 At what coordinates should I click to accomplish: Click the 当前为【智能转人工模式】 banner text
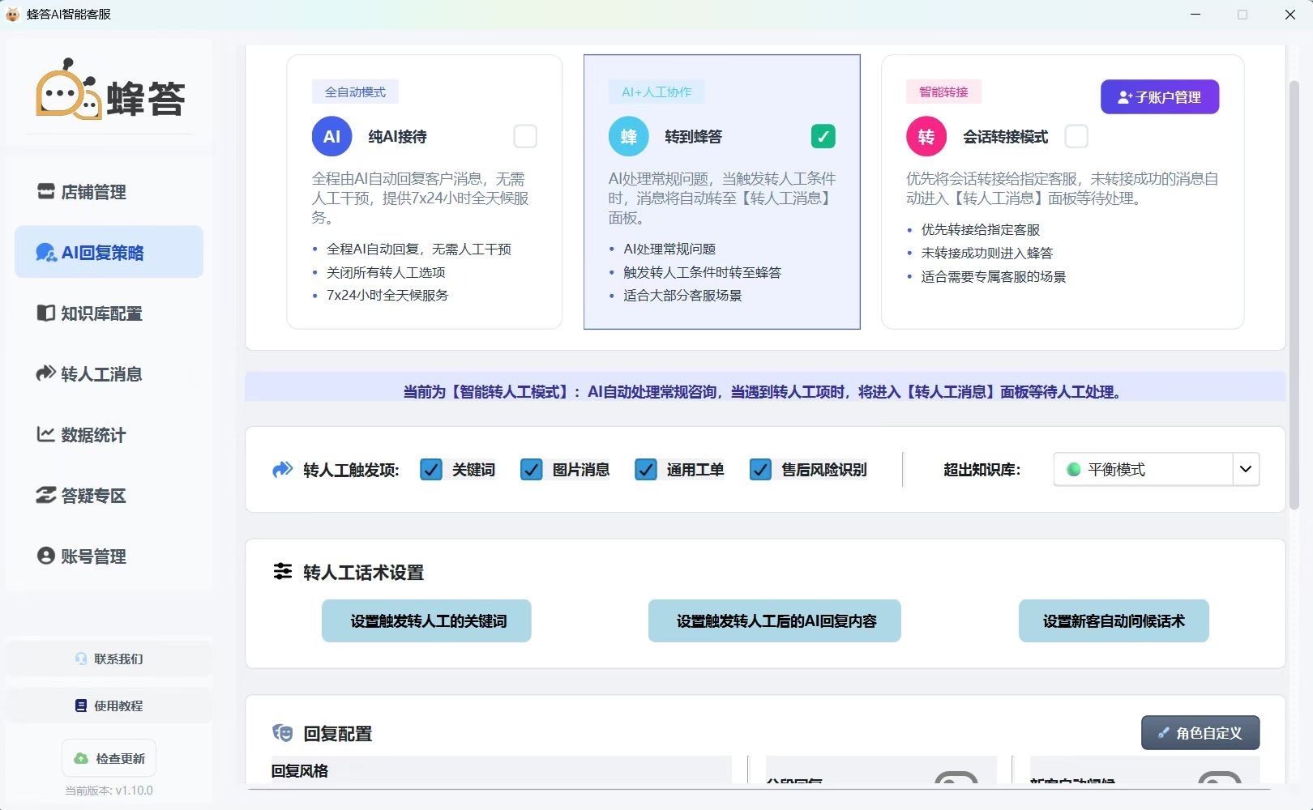click(x=763, y=392)
